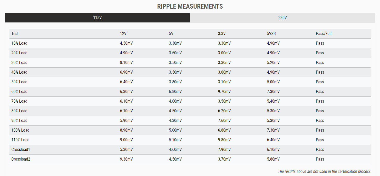Click the Pass result for 100% Load
Screen dimensions: 380x176
[x=320, y=130]
